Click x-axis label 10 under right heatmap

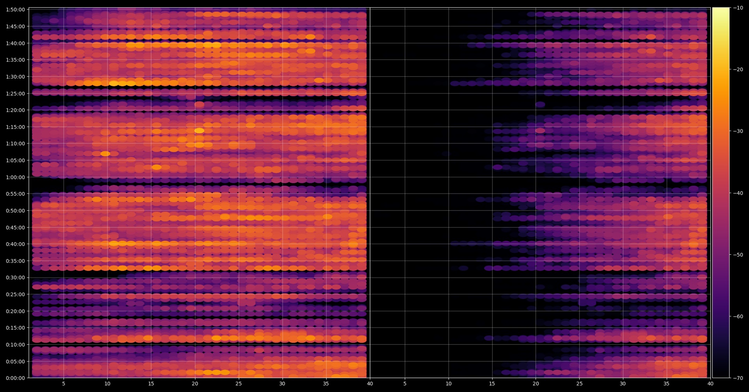(449, 384)
